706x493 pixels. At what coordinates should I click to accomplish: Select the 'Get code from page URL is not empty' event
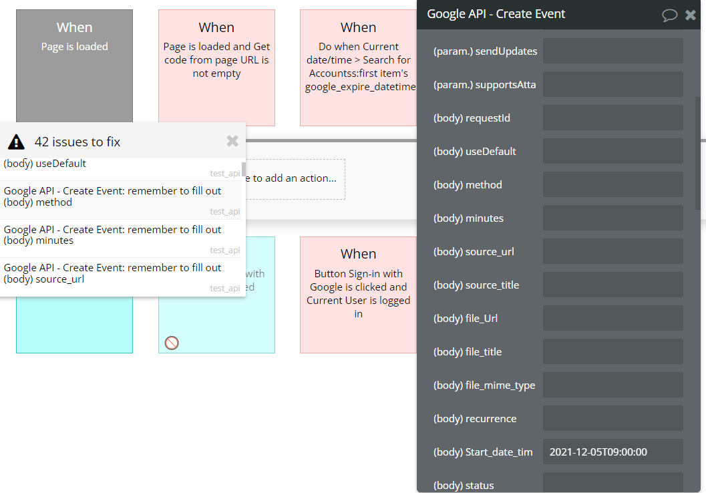(216, 67)
